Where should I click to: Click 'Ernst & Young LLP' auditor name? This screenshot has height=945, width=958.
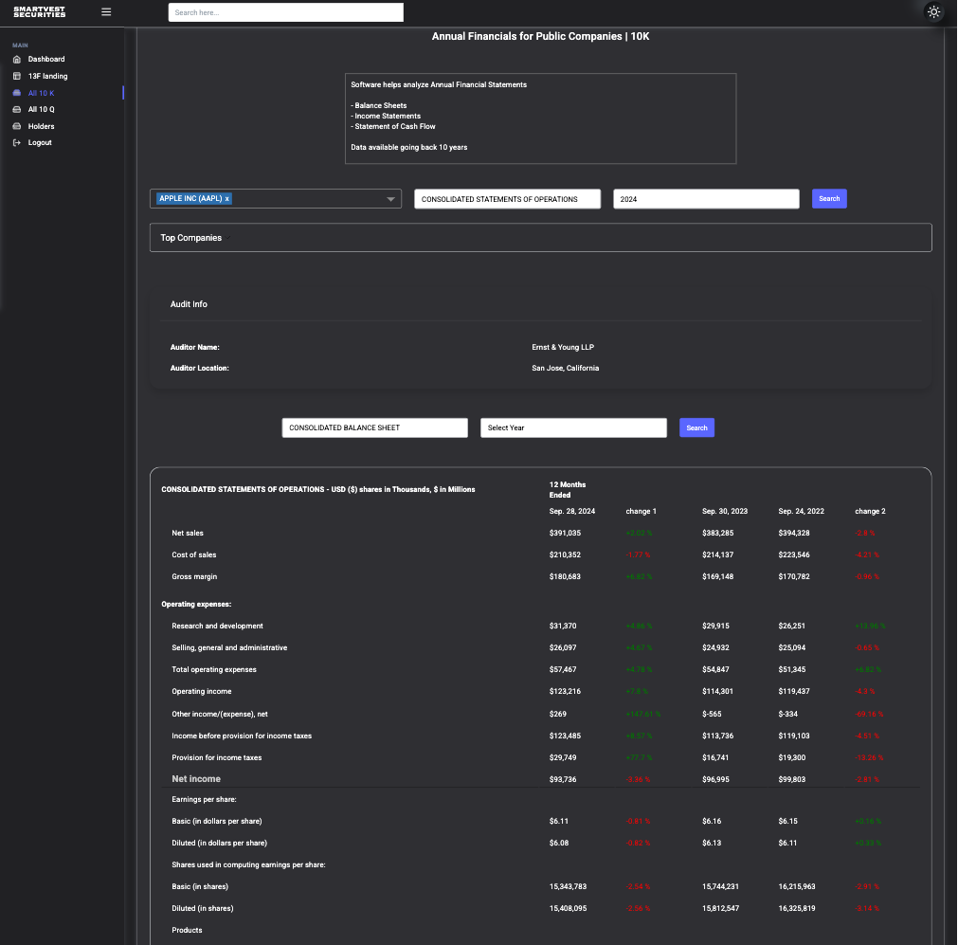[563, 347]
